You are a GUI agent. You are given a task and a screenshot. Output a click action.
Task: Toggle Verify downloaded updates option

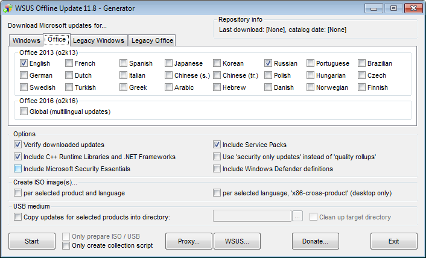click(x=18, y=145)
